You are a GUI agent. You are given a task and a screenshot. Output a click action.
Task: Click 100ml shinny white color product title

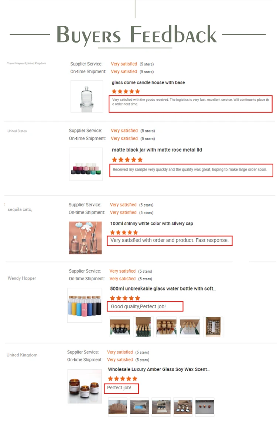[x=151, y=224]
